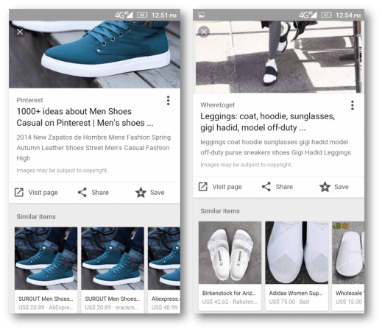Click 'Birkenstock for Ariz...' product name
The image size is (382, 331).
pyautogui.click(x=229, y=293)
